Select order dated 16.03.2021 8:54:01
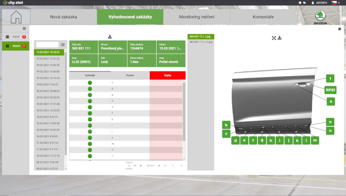Image resolution: width=346 pixels, height=196 pixels. [x=49, y=136]
